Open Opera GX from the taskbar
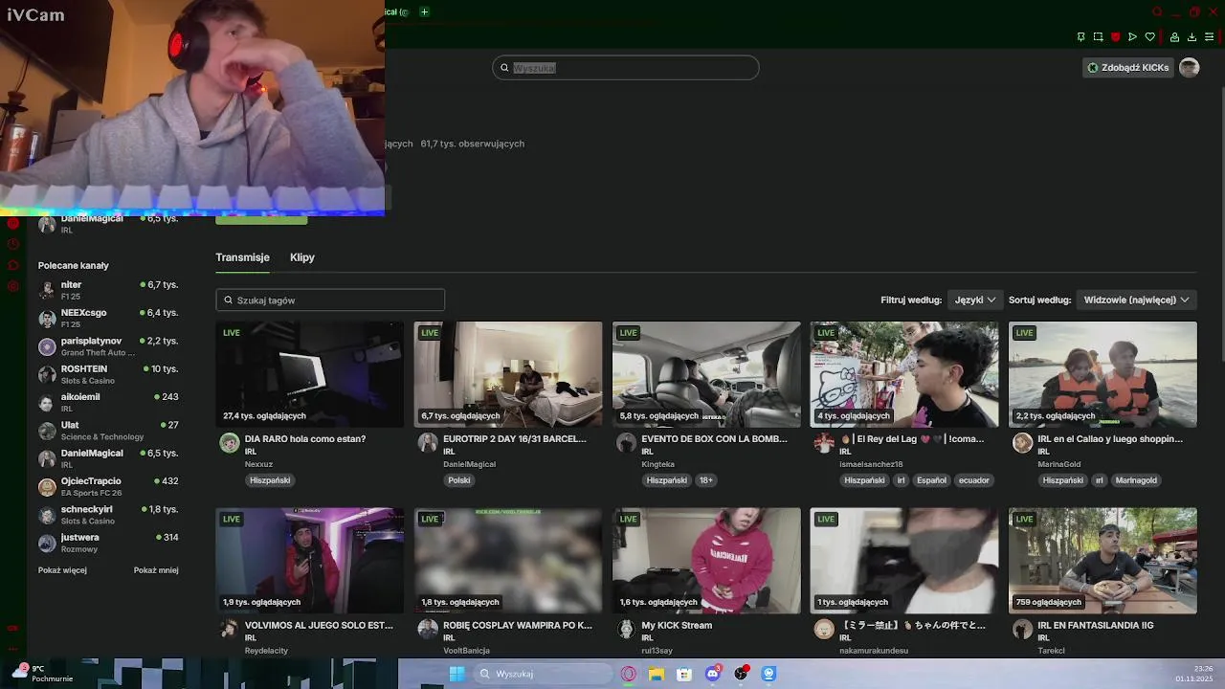The width and height of the screenshot is (1225, 689). pos(629,674)
